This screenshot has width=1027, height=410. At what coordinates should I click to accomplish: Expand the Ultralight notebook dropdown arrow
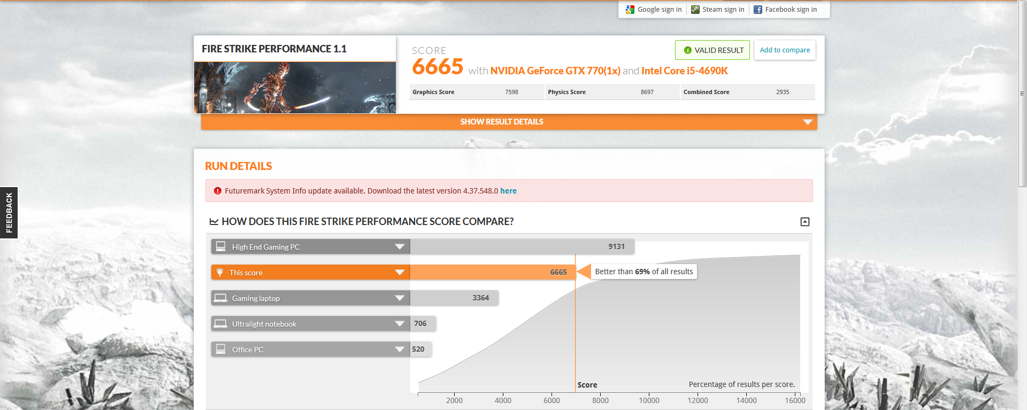[400, 323]
